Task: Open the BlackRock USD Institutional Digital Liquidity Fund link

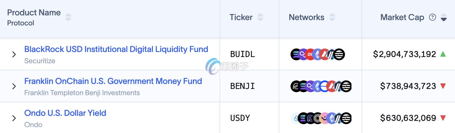Action: pyautogui.click(x=116, y=49)
